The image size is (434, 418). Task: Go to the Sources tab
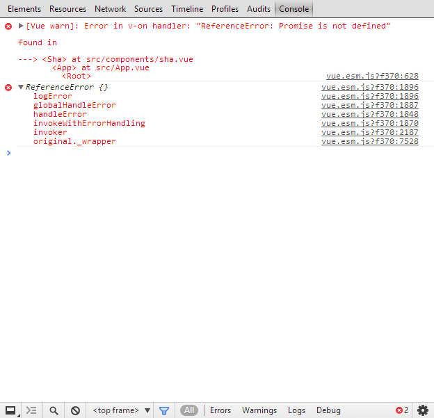[148, 9]
